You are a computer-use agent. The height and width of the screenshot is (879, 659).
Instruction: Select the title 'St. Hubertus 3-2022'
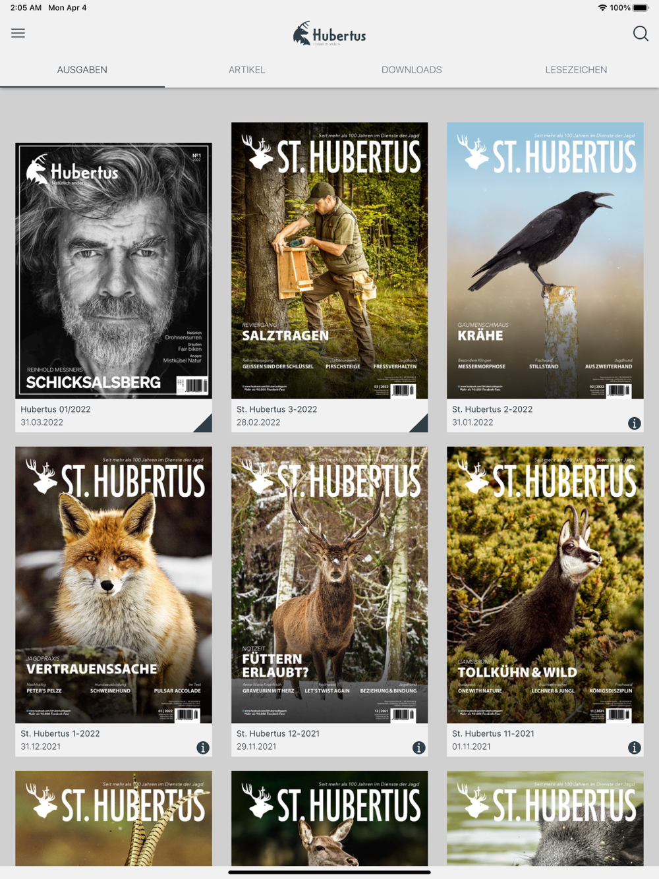click(x=277, y=409)
